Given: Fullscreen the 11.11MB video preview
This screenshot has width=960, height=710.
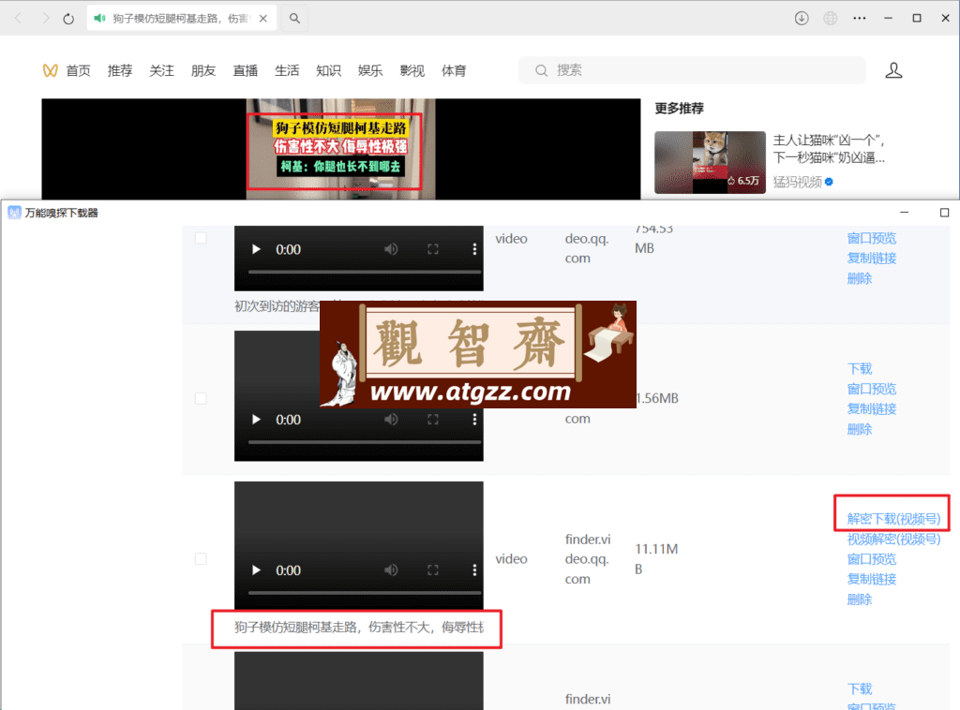Looking at the screenshot, I should 433,569.
